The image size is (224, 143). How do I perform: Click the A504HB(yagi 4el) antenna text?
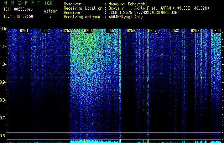pyautogui.click(x=126, y=17)
